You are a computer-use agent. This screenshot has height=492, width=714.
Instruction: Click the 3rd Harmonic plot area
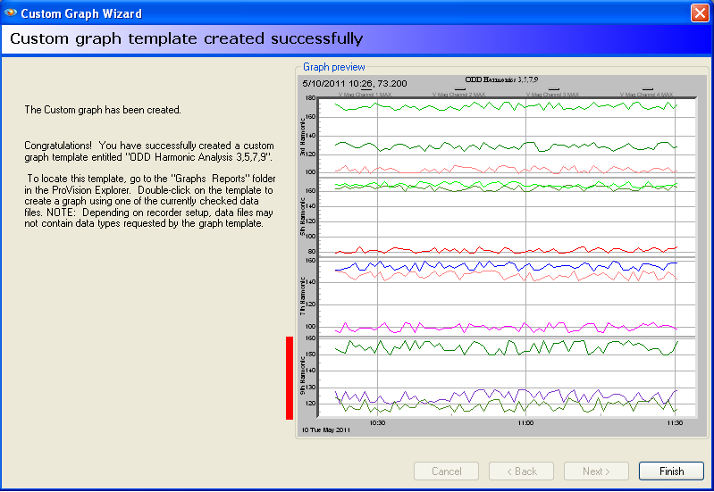[x=507, y=137]
